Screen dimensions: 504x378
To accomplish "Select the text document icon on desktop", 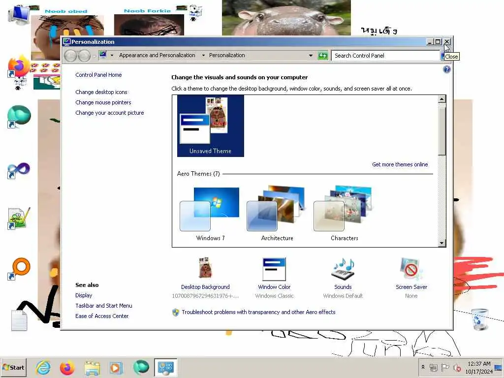I will 19,320.
